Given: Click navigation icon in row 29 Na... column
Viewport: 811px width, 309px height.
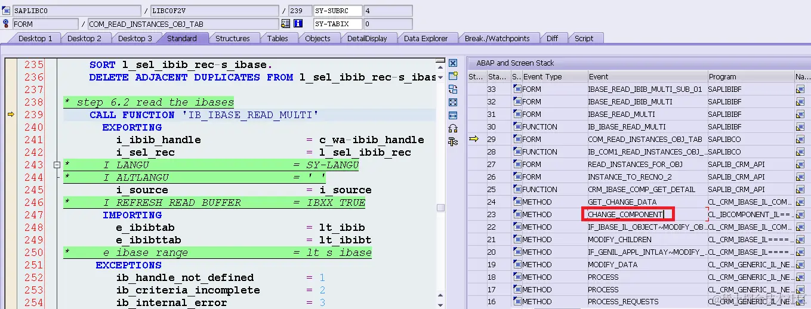Looking at the screenshot, I should point(800,140).
